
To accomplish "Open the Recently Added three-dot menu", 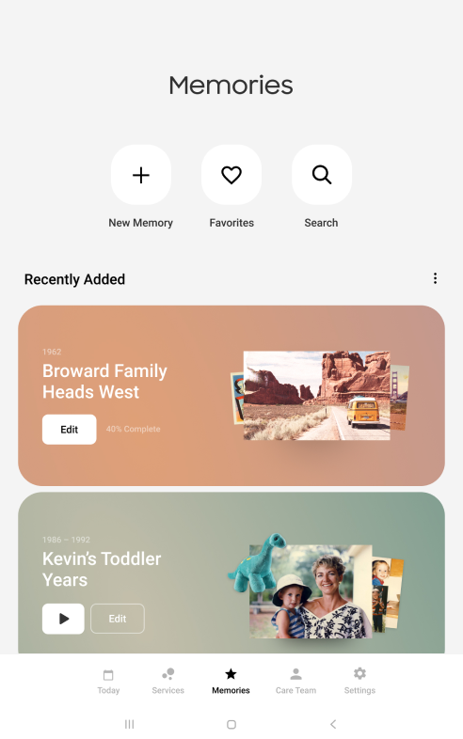I will coord(435,278).
